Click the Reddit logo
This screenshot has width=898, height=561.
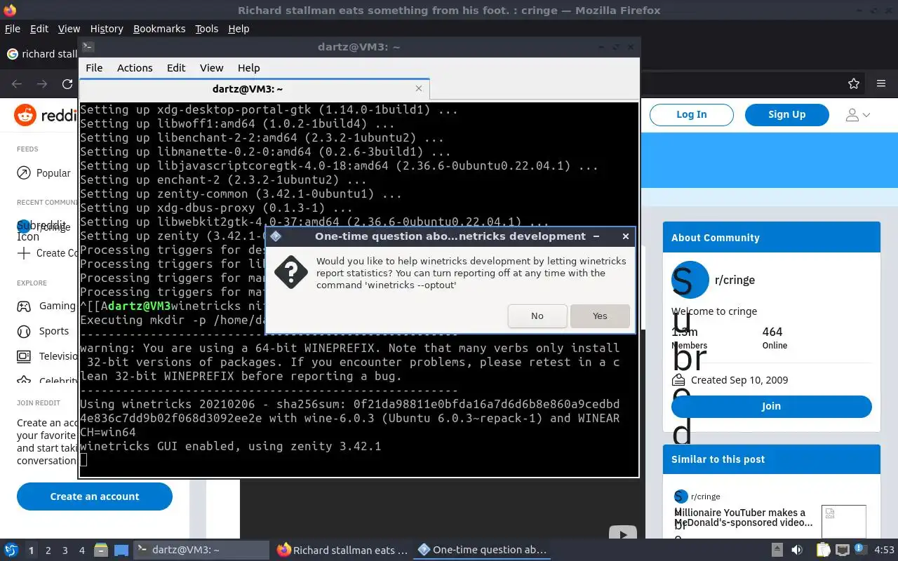point(46,115)
